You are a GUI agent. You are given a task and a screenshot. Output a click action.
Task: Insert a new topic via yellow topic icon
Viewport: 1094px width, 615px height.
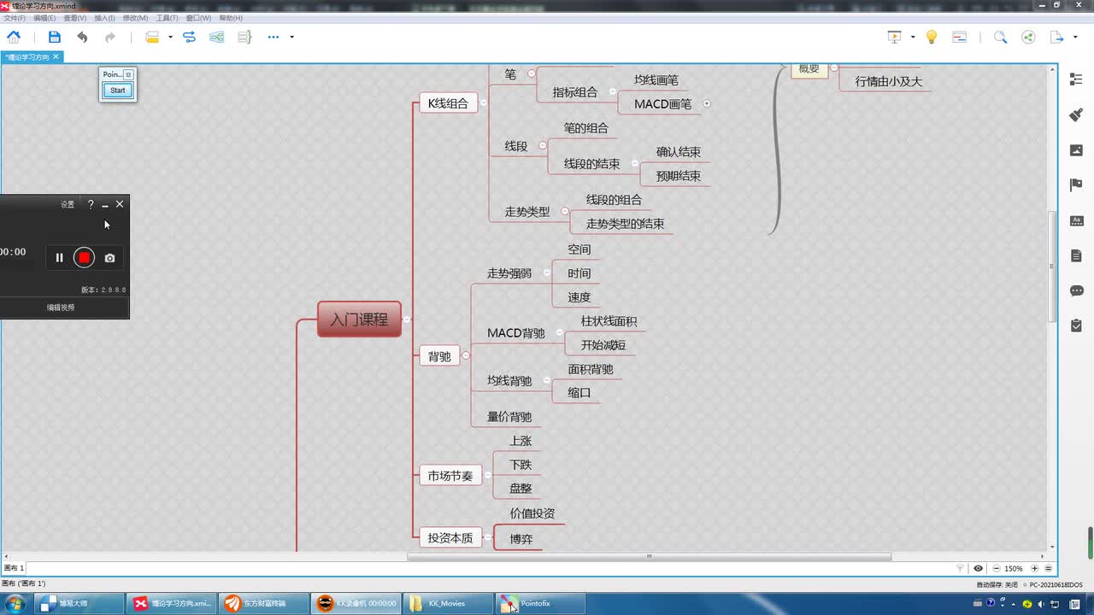(152, 37)
